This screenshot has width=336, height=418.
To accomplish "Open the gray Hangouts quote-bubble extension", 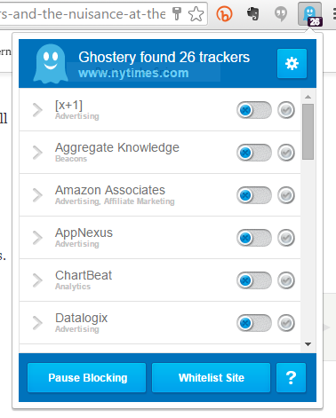I will tap(281, 14).
